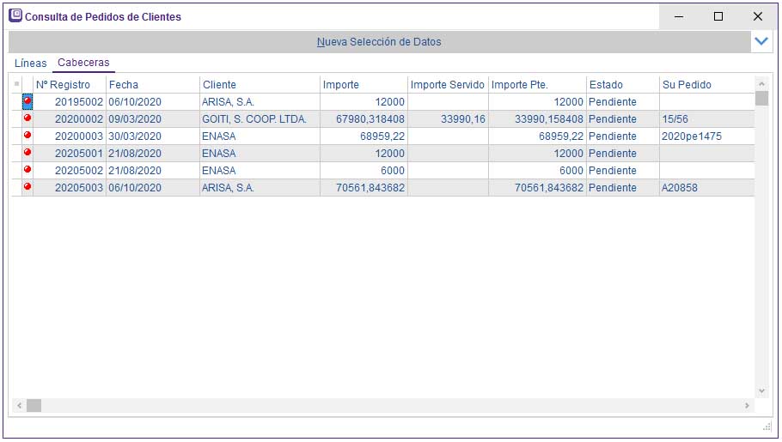
Task: Click the grid selector icon in header corner
Action: (16, 84)
